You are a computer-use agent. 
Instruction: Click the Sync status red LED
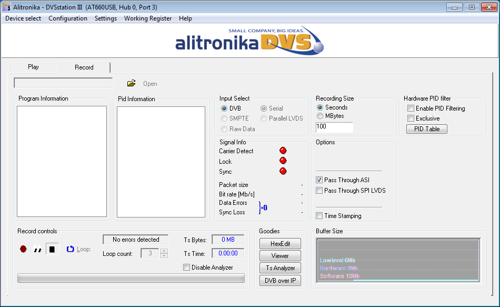283,172
